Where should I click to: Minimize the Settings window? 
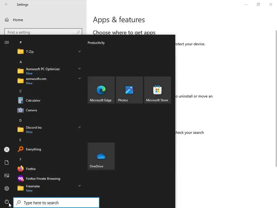246,4
